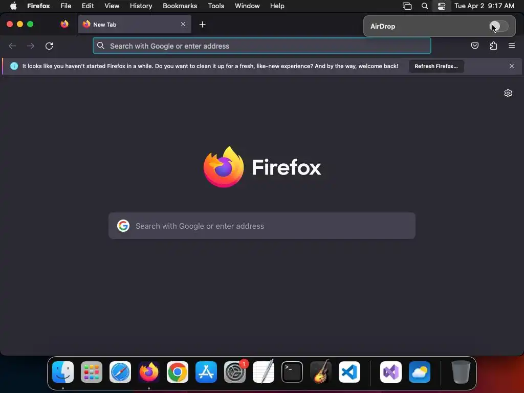Viewport: 524px width, 393px height.
Task: Minimize the Firefox window with yellow button
Action: click(x=20, y=24)
